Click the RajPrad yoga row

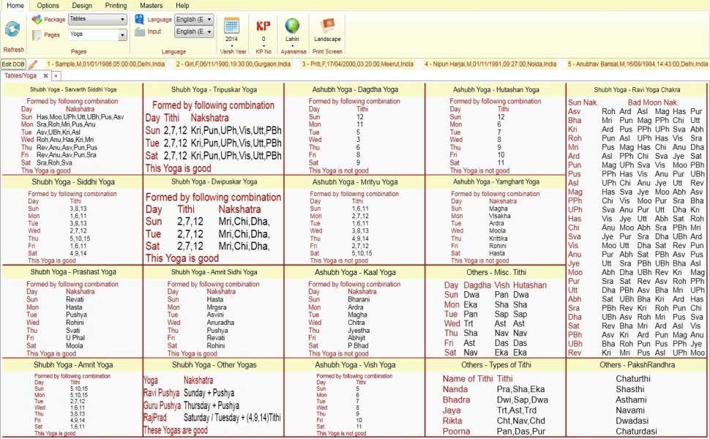point(212,418)
